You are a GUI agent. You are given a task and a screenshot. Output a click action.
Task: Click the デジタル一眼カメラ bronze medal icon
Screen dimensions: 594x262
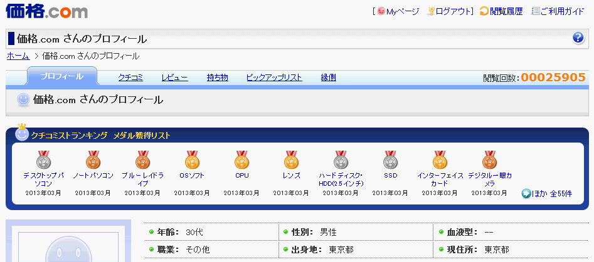[489, 159]
